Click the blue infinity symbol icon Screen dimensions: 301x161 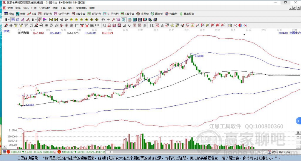pyautogui.click(x=245, y=25)
